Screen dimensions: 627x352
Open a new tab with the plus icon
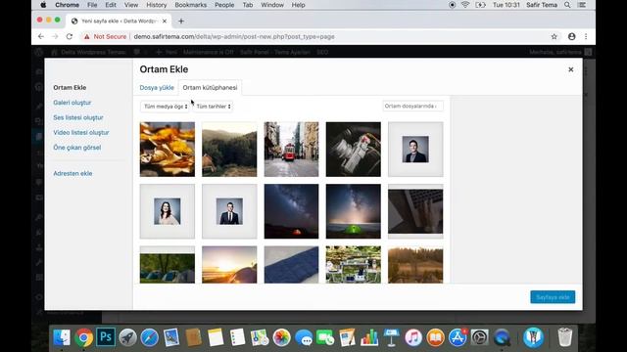pyautogui.click(x=181, y=21)
